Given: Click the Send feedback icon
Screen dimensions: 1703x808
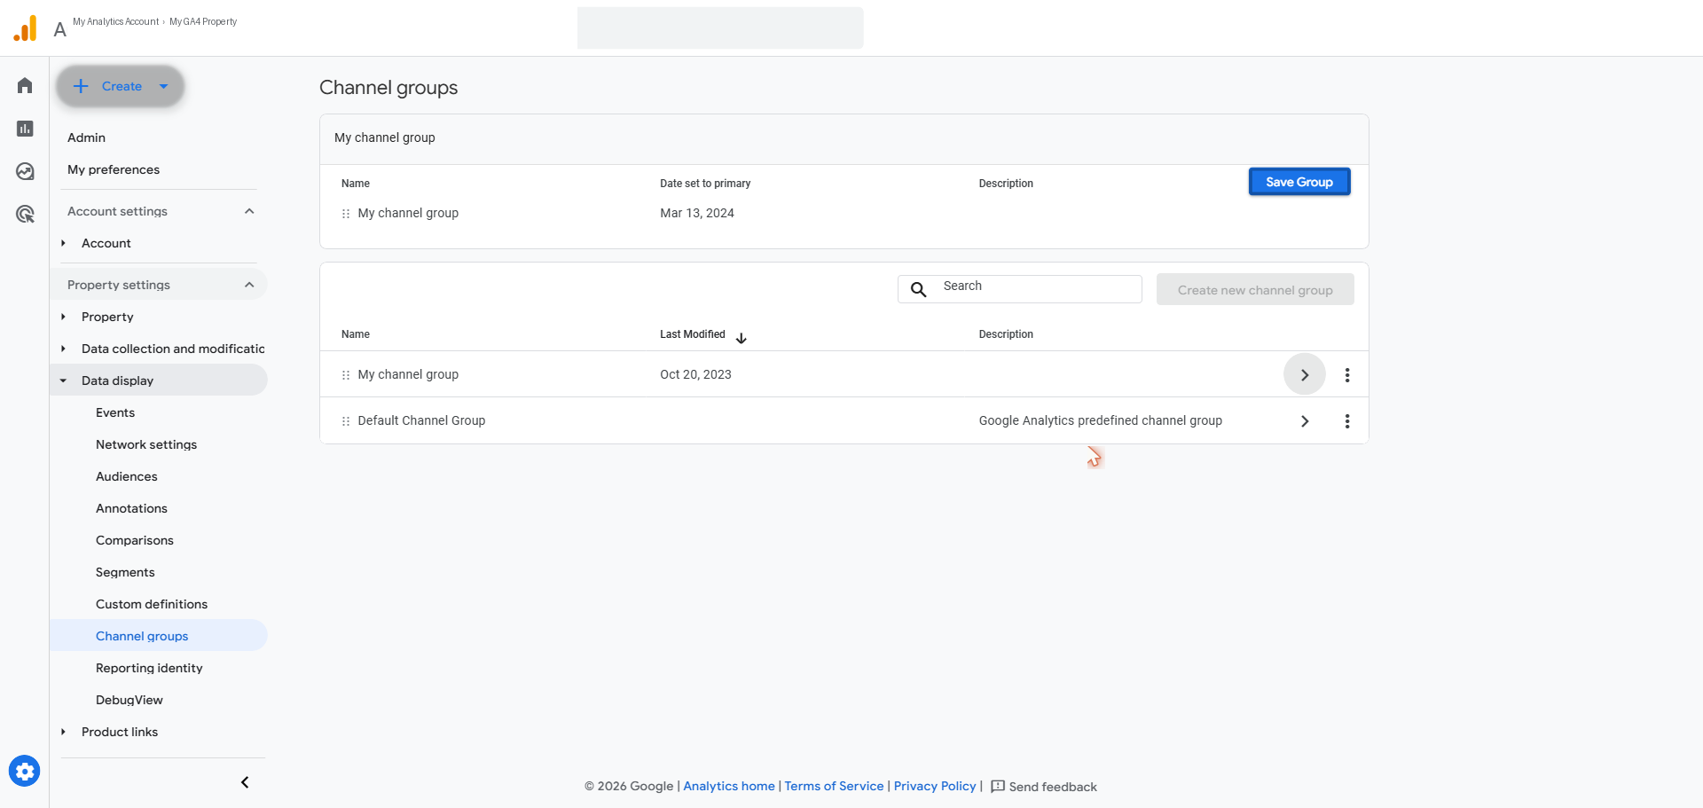Looking at the screenshot, I should (x=998, y=787).
